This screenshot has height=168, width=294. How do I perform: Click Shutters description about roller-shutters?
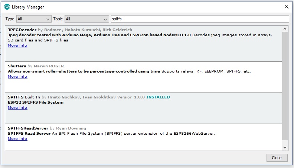84,71
